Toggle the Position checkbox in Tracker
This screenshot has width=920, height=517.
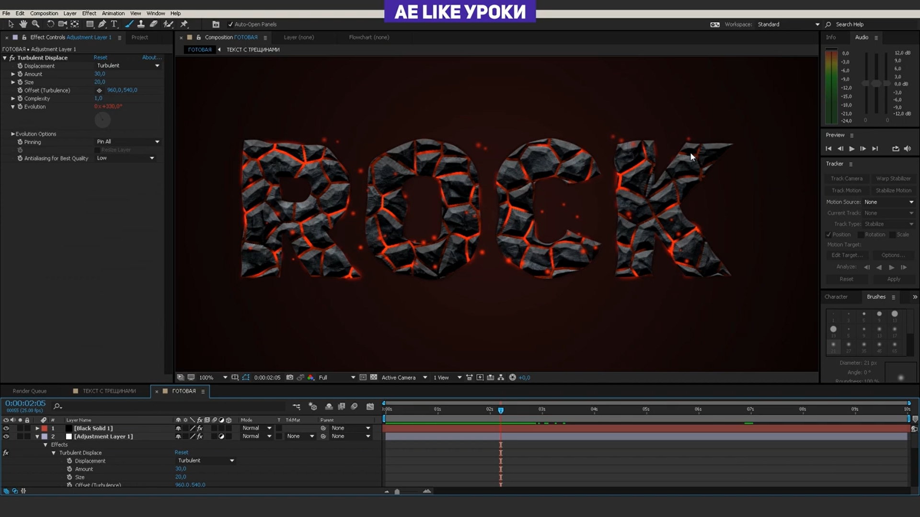(x=828, y=235)
